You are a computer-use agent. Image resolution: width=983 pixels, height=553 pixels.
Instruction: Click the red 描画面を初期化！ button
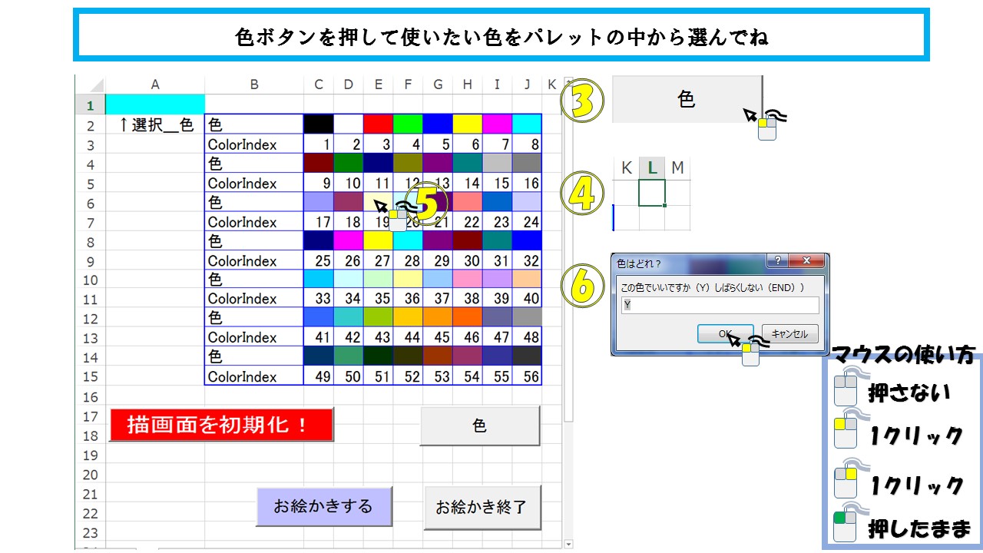tap(221, 425)
